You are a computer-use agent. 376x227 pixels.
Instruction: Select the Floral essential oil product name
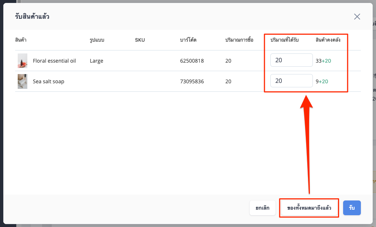click(54, 61)
